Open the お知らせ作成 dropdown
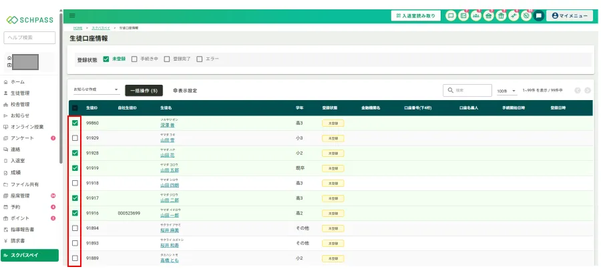The image size is (601, 269). pyautogui.click(x=95, y=89)
